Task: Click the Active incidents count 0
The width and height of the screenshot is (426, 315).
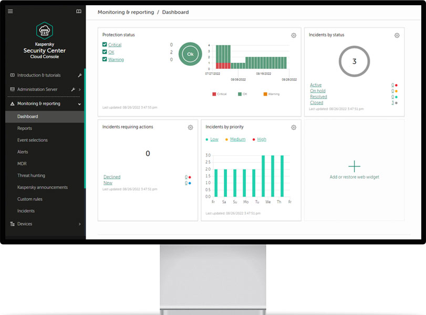Action: [392, 85]
